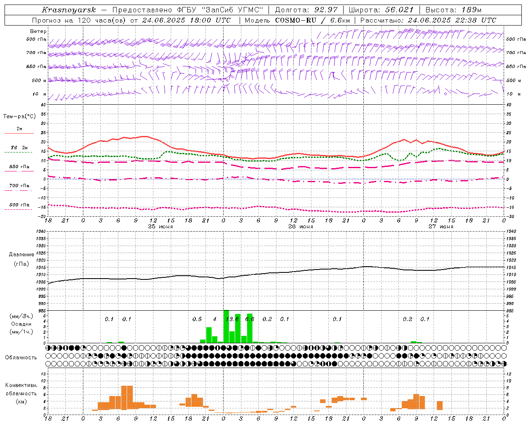528x422 pixels.
Task: Click the "(мм/1ч.)" precipitation unit label
Action: pyautogui.click(x=21, y=332)
